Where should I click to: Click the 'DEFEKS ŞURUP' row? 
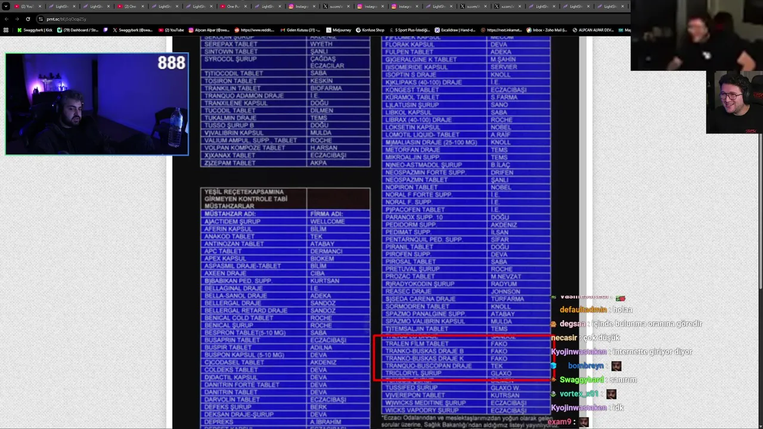[x=285, y=406]
